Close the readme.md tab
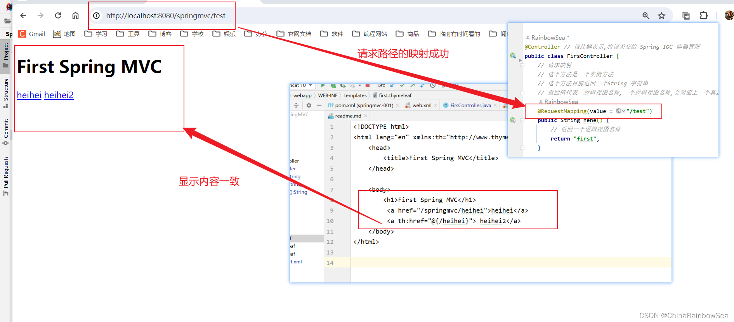 [x=366, y=116]
